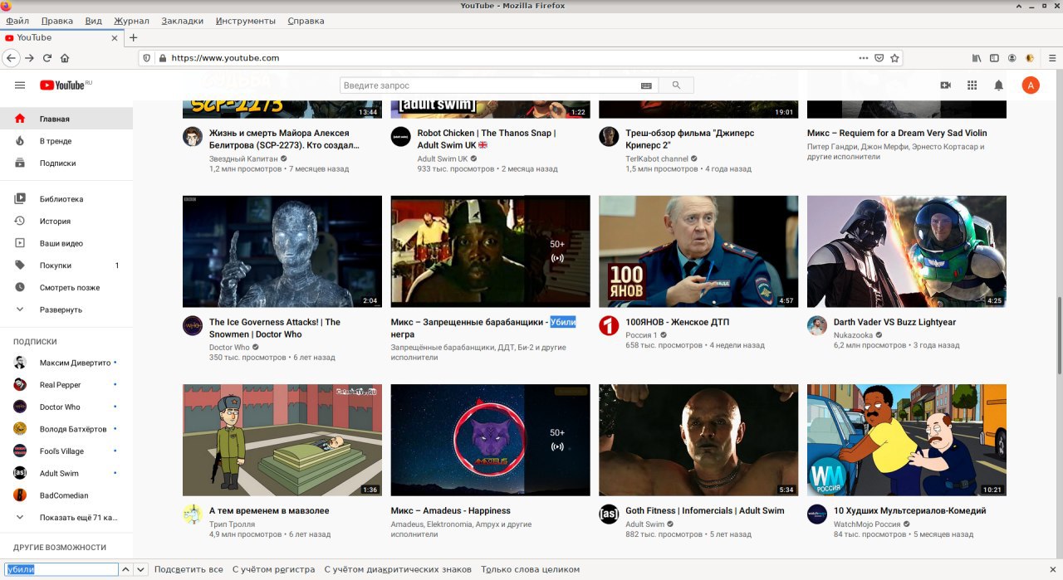This screenshot has height=580, width=1063.
Task: Toggle С учётом диакритических знаков option
Action: [x=398, y=569]
